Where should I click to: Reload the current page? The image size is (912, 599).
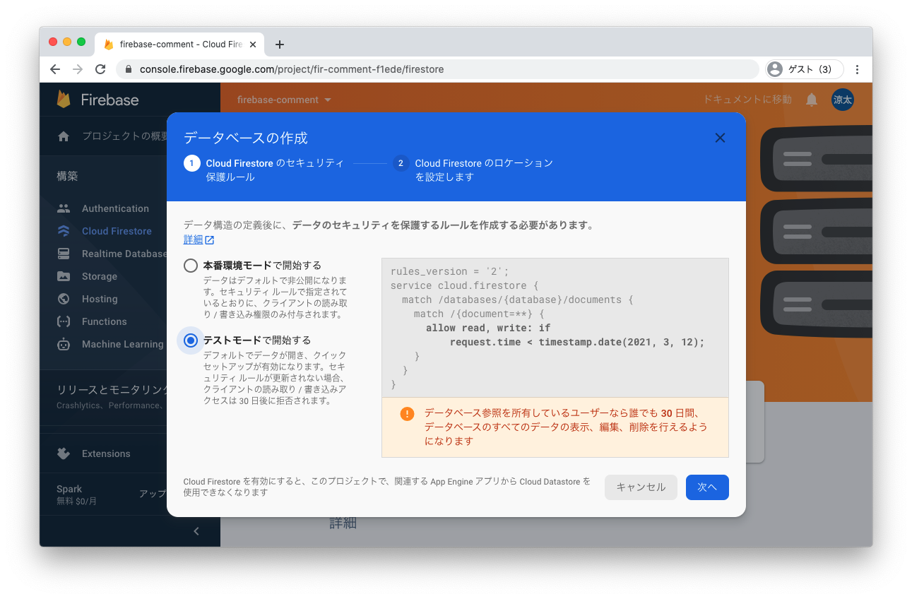[100, 69]
